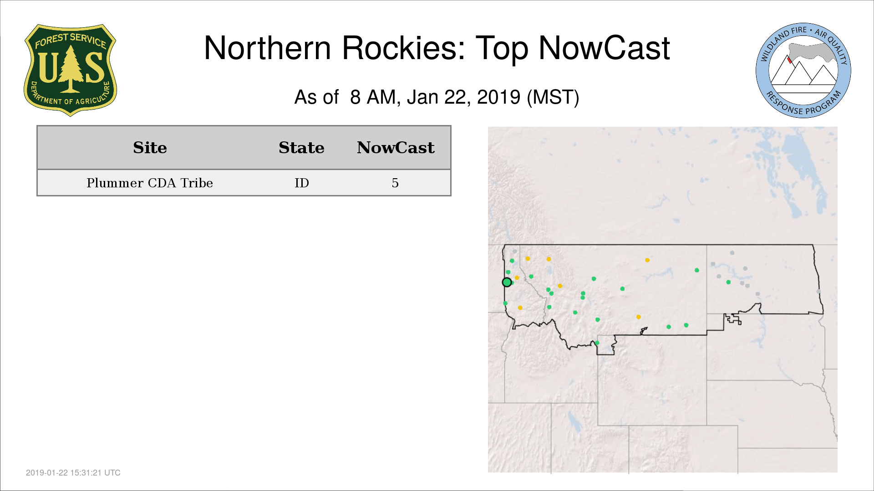Select the large outlined green Plummer map marker
874x491 pixels.
pos(507,282)
